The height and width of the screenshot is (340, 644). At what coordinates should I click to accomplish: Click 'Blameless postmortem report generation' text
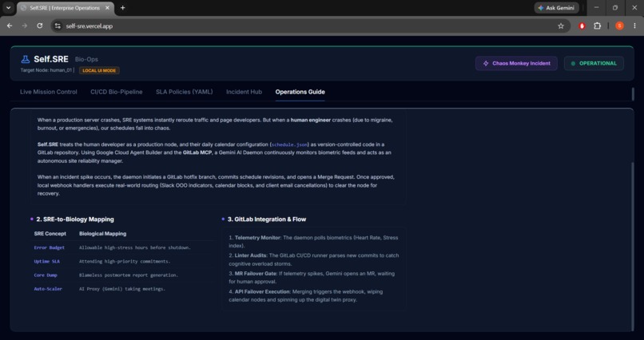click(129, 275)
